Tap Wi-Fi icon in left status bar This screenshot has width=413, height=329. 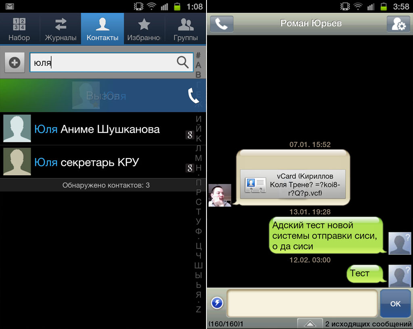pyautogui.click(x=152, y=6)
